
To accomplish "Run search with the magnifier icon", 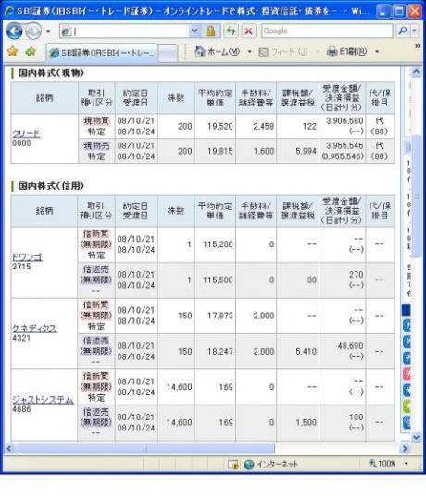I will point(403,31).
